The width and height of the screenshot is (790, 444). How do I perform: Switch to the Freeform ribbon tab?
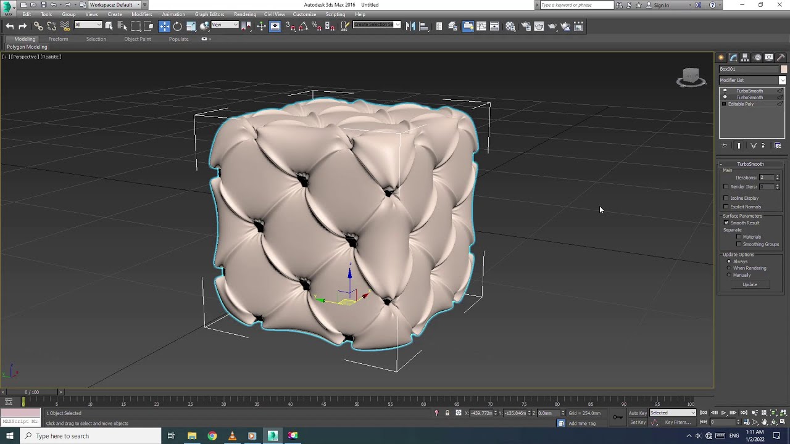point(58,39)
